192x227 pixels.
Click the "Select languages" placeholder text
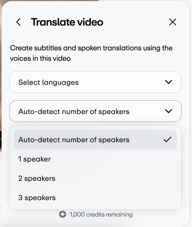click(48, 82)
